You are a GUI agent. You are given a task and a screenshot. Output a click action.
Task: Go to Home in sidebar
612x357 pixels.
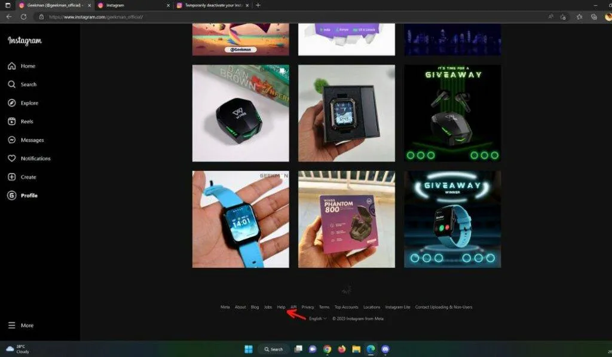[22, 66]
